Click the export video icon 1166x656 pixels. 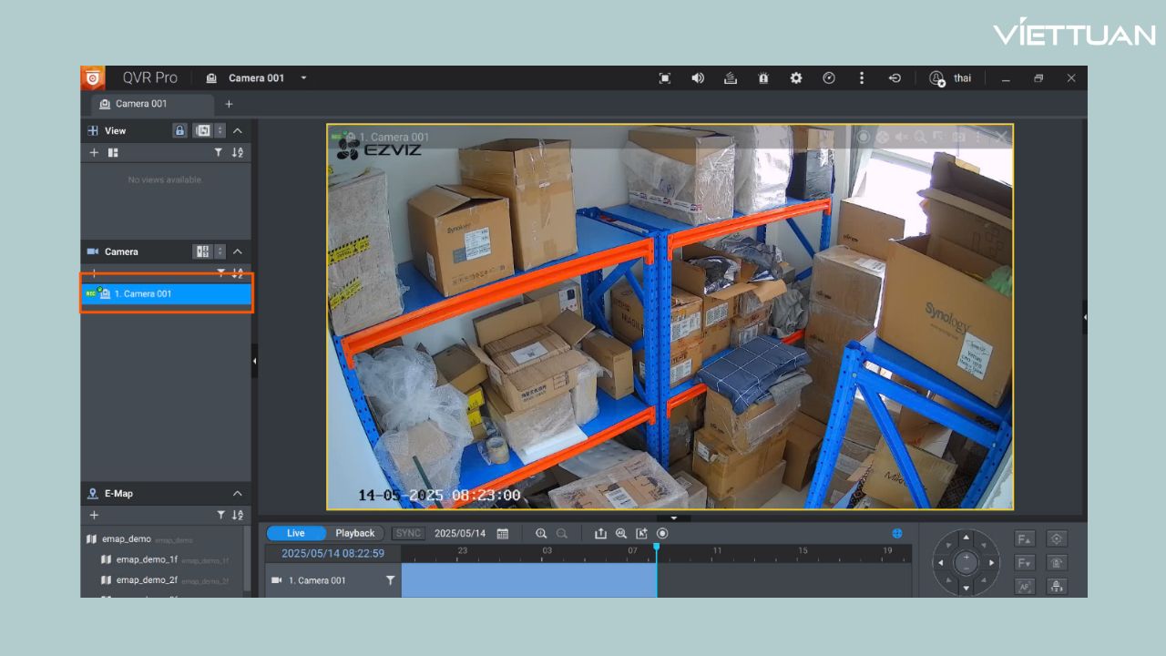(600, 533)
